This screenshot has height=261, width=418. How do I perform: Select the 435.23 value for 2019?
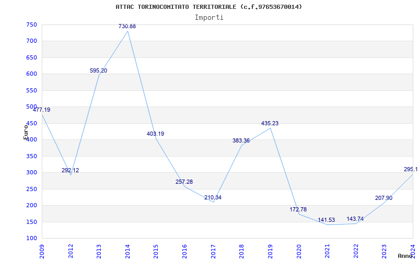[270, 124]
